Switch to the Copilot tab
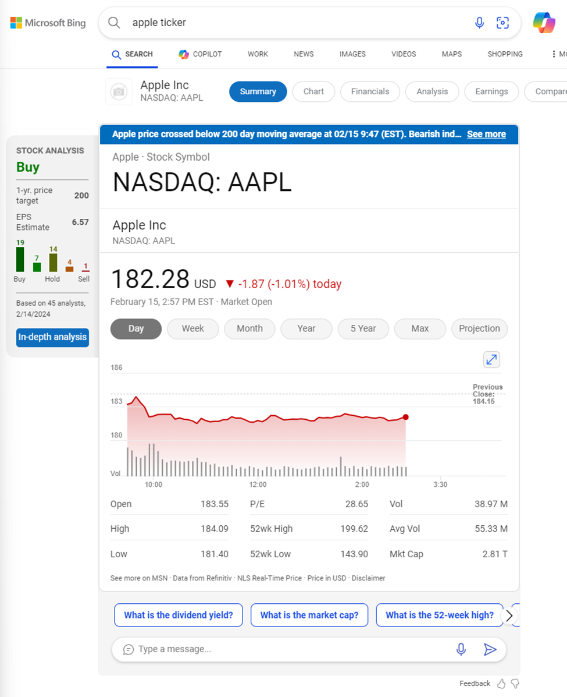The width and height of the screenshot is (567, 697). [200, 54]
